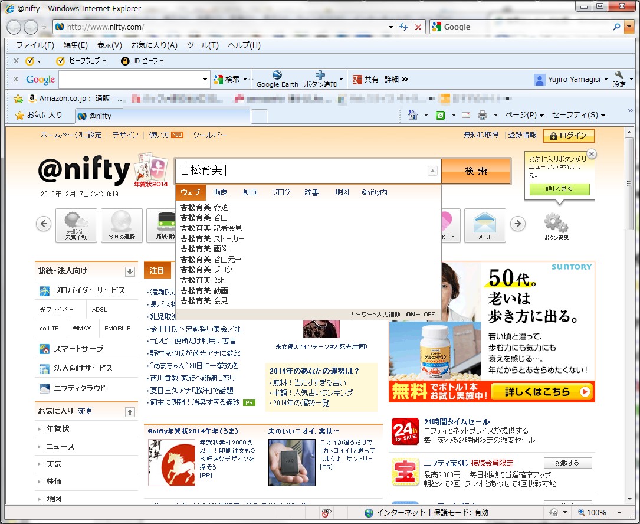Select suggestion 吉松育美 記者会見
This screenshot has height=524, width=640.
211,228
